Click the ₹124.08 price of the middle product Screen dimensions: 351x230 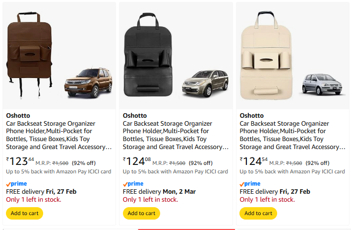tap(137, 161)
